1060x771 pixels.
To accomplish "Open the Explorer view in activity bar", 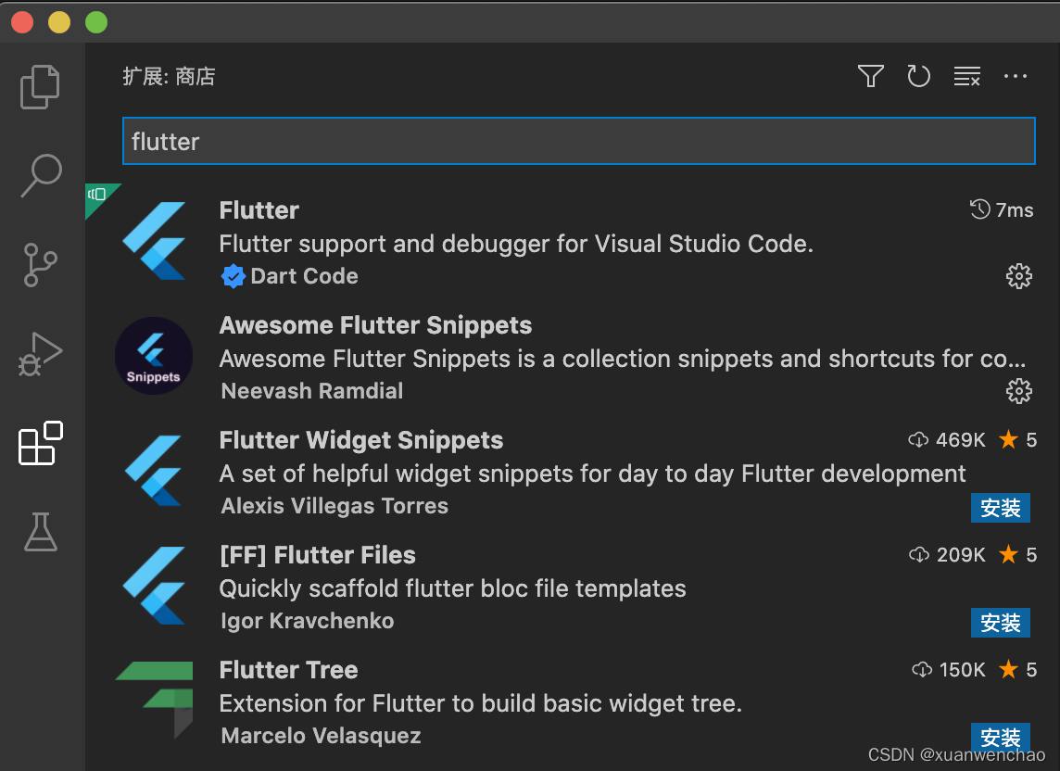I will click(x=41, y=87).
